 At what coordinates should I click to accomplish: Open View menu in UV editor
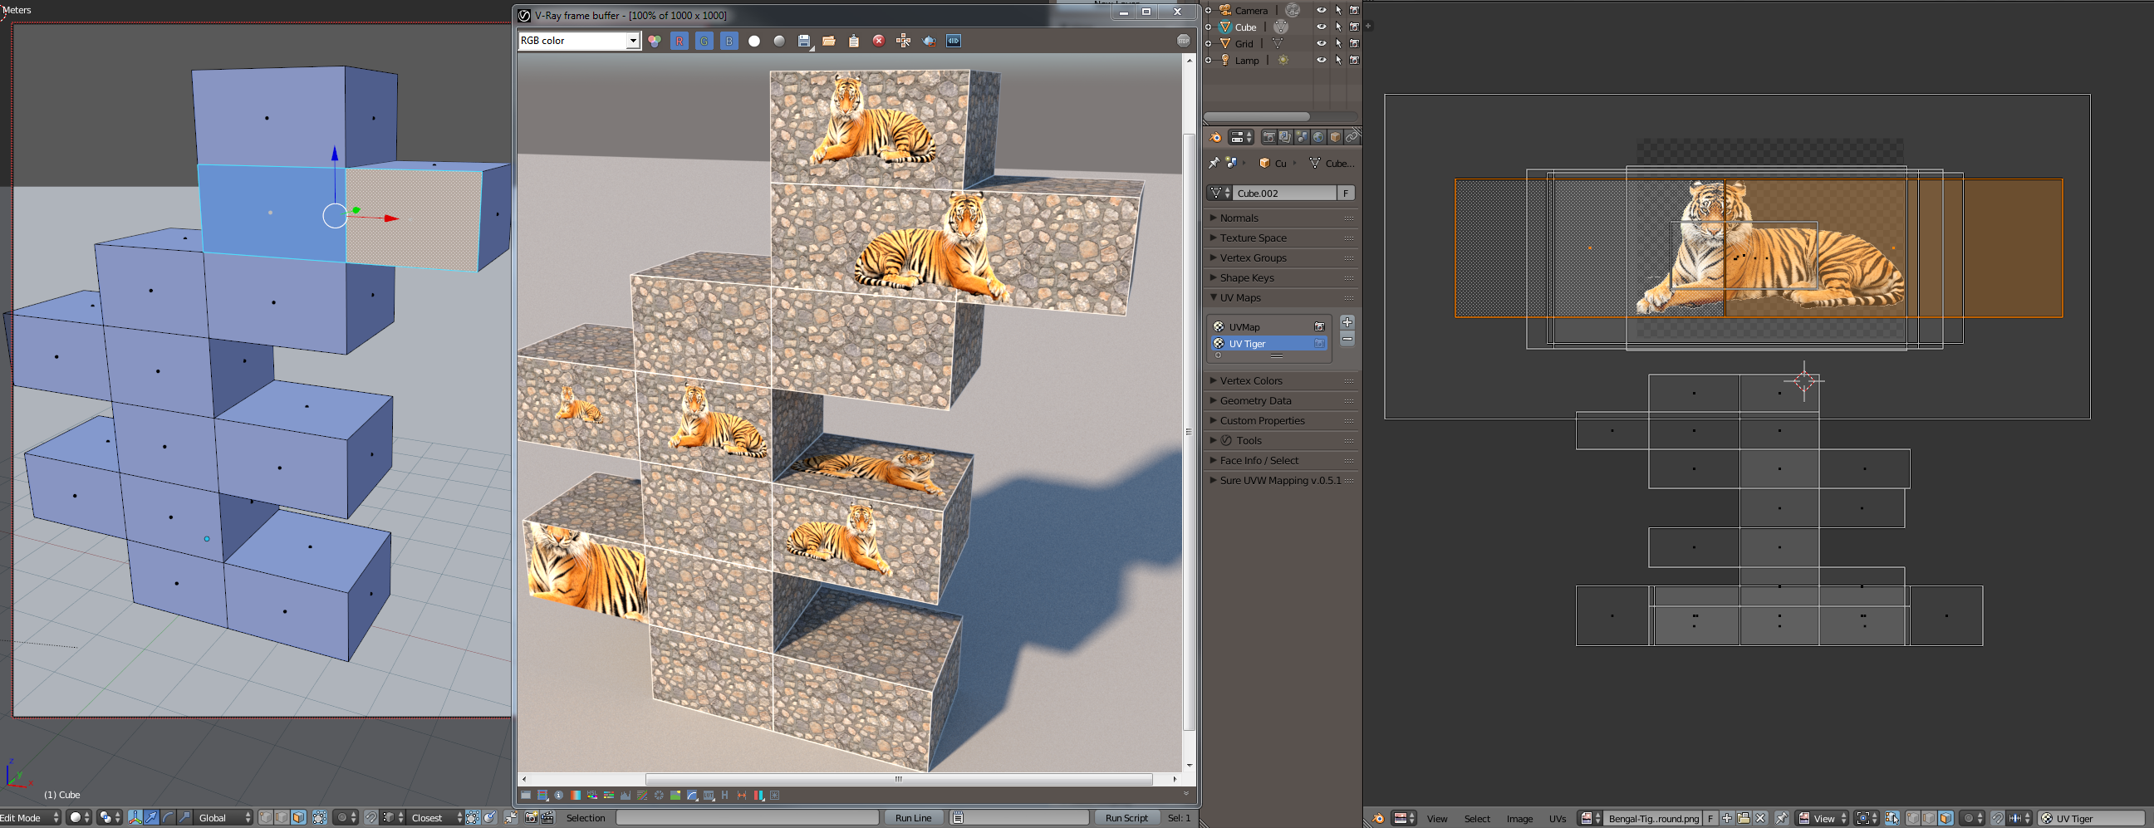[x=1436, y=819]
